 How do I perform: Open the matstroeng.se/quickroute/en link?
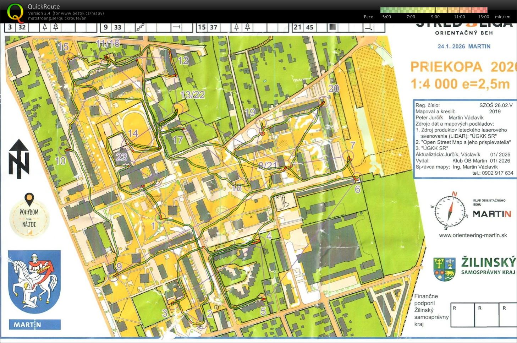click(57, 18)
